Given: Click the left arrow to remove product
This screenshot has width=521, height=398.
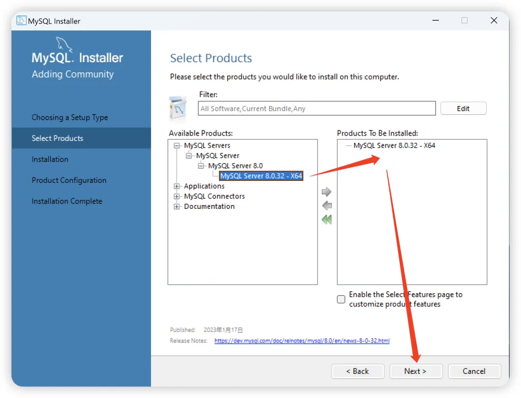Looking at the screenshot, I should pos(327,206).
